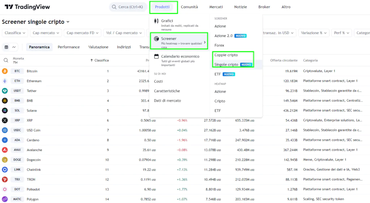Open the Comunità menu
Screen dimensions: 370x203
(x=189, y=7)
